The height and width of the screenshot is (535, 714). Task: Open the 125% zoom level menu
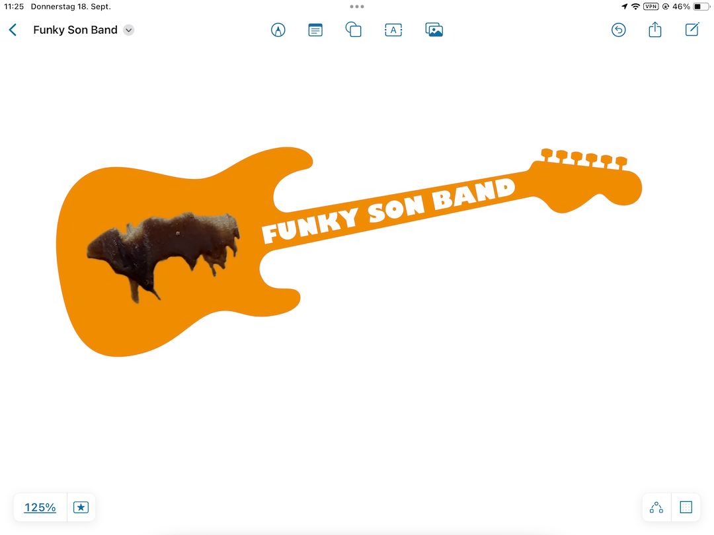click(40, 507)
